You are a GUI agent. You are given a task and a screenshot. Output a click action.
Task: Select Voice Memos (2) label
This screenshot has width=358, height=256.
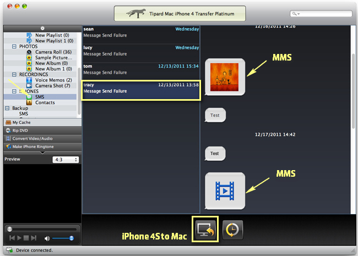[53, 80]
